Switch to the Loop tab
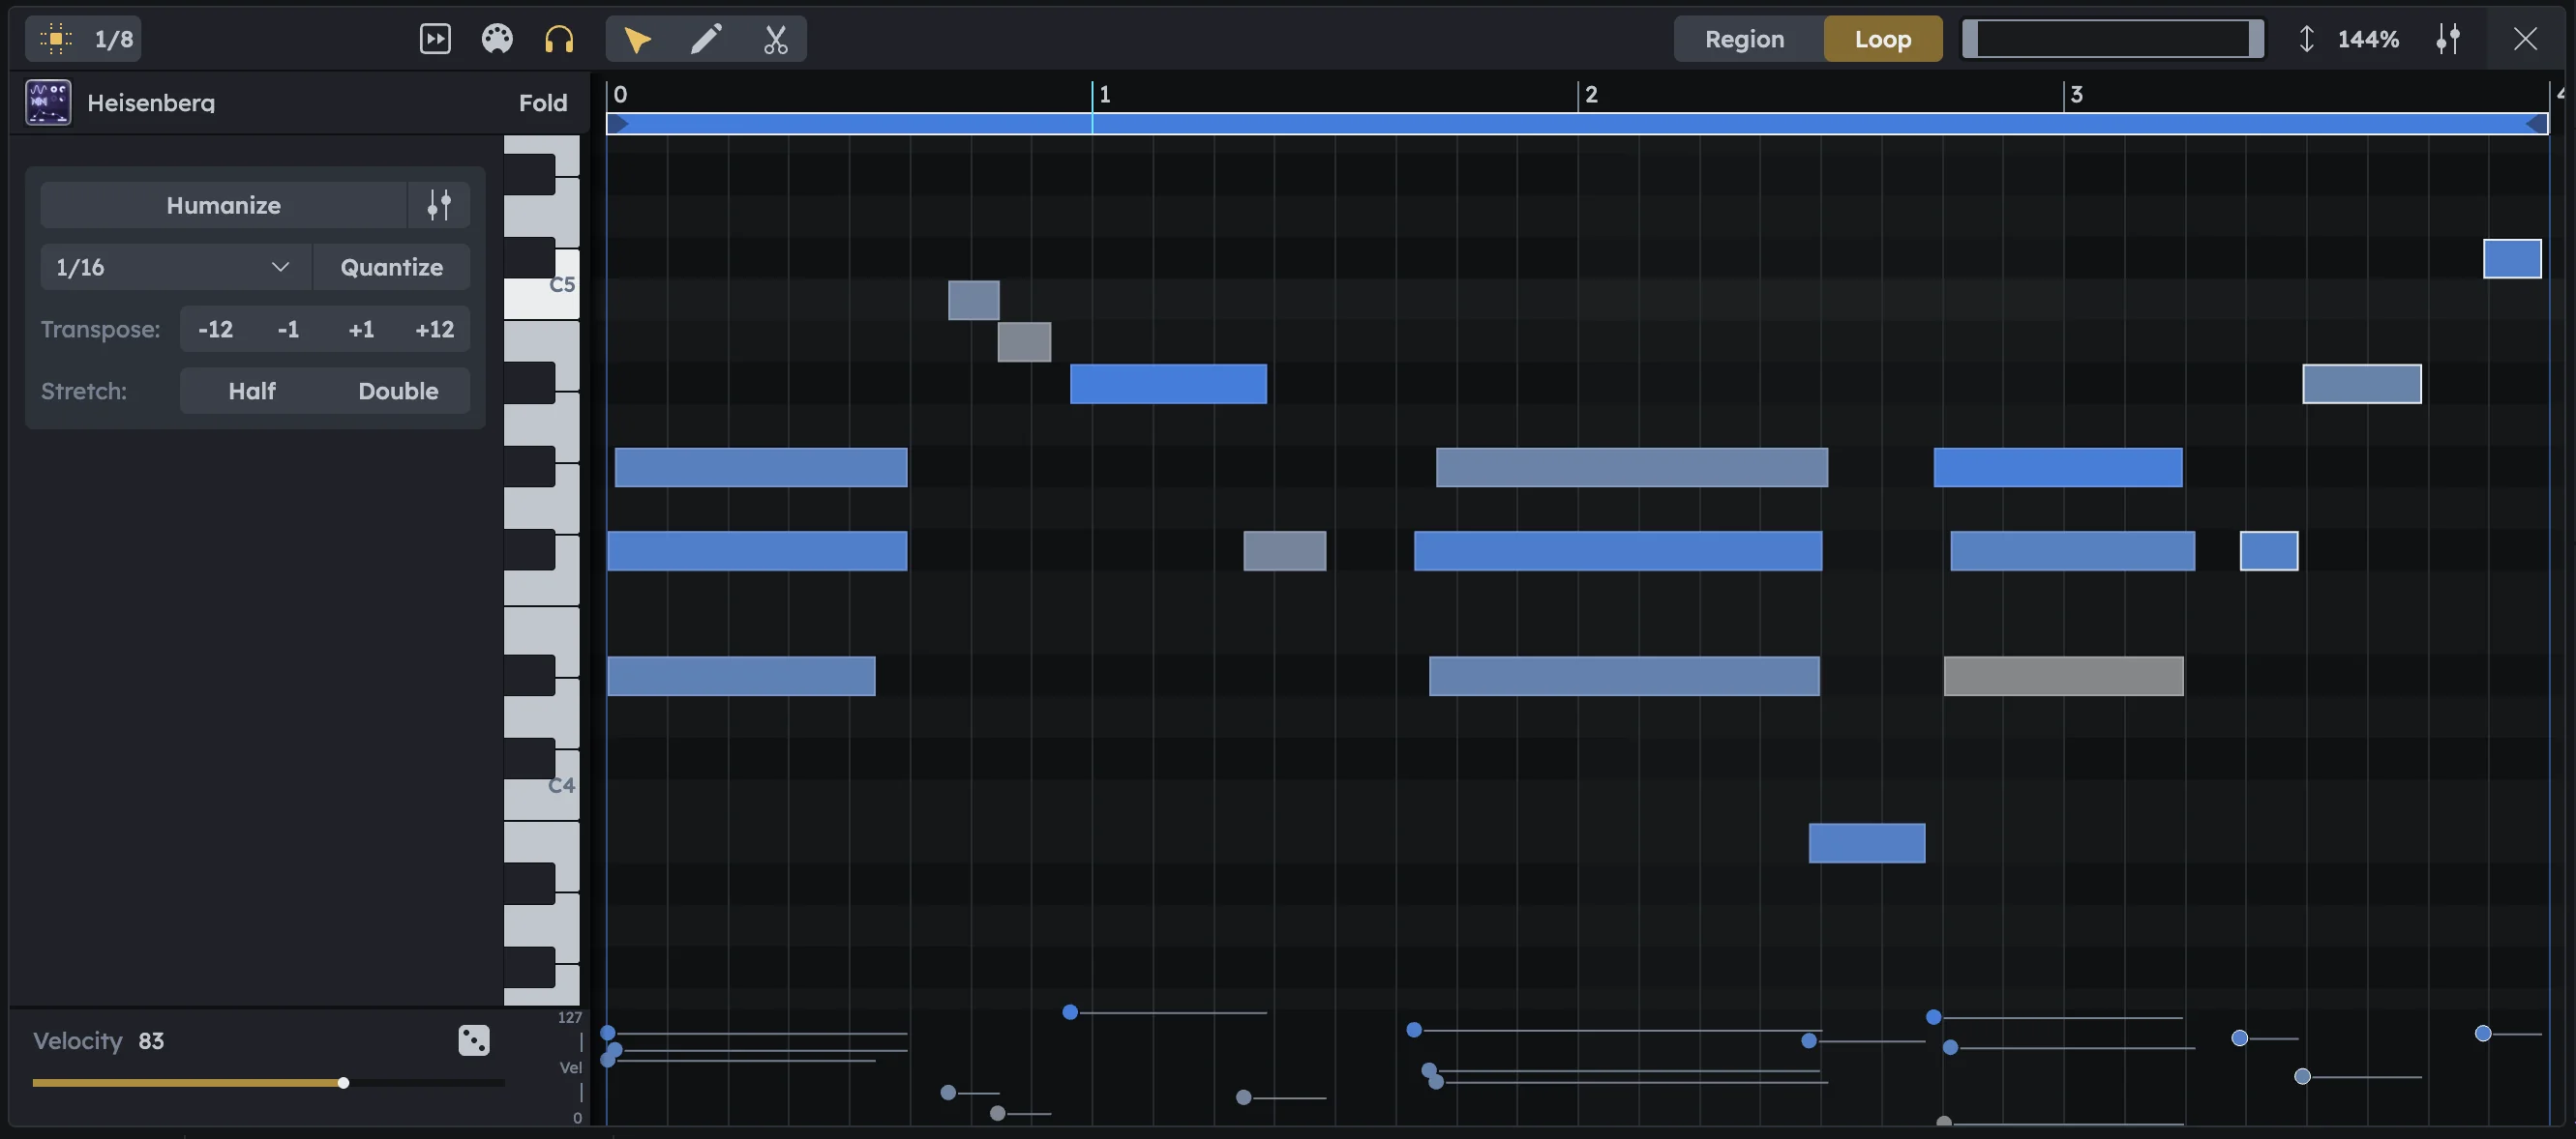The width and height of the screenshot is (2576, 1139). click(1883, 39)
